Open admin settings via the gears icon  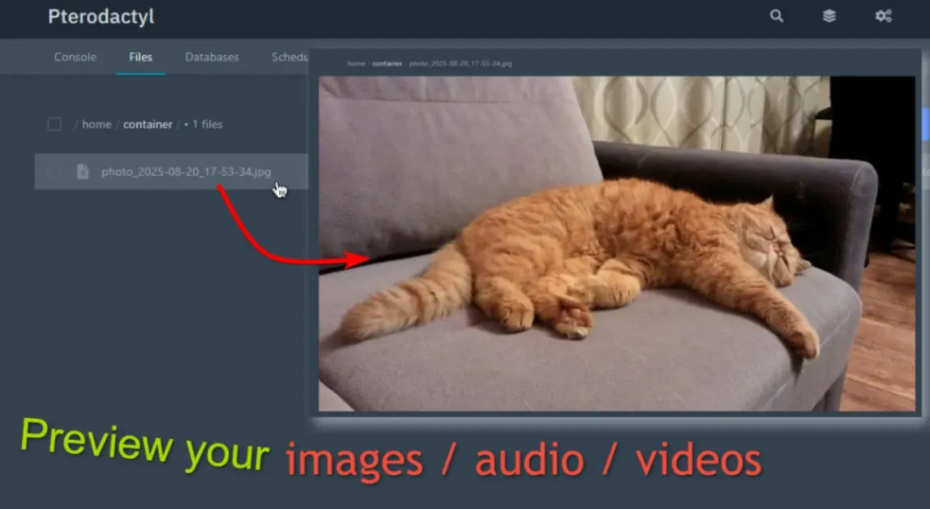(x=883, y=16)
